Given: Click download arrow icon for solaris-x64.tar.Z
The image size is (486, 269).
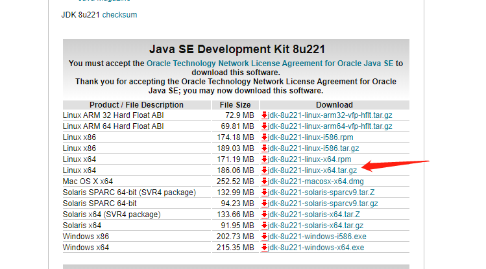Looking at the screenshot, I should tap(264, 215).
